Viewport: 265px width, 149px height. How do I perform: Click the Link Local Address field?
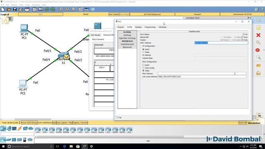click(202, 77)
